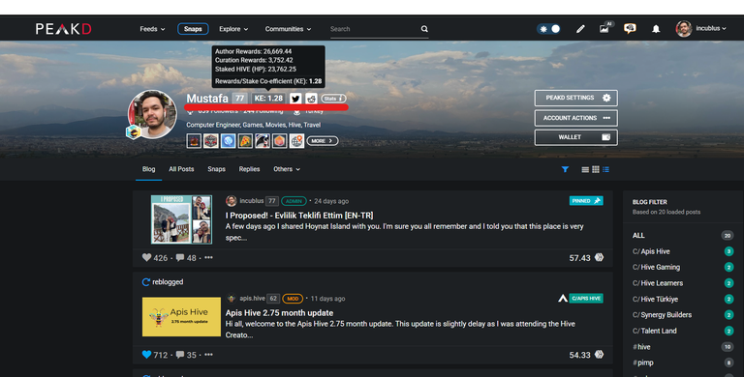Select the Snaps profile tab
Screen dimensions: 744x377
click(x=216, y=169)
